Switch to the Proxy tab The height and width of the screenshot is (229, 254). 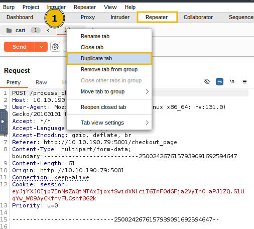tap(88, 17)
